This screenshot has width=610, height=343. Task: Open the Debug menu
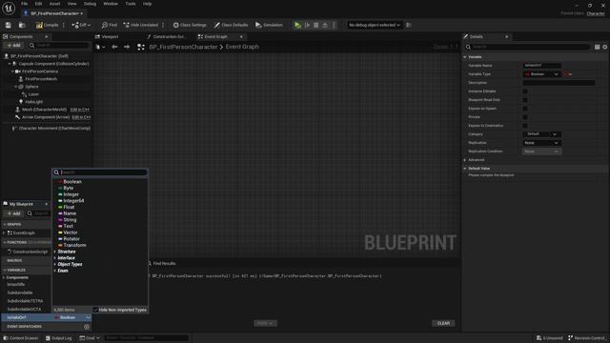click(x=90, y=4)
